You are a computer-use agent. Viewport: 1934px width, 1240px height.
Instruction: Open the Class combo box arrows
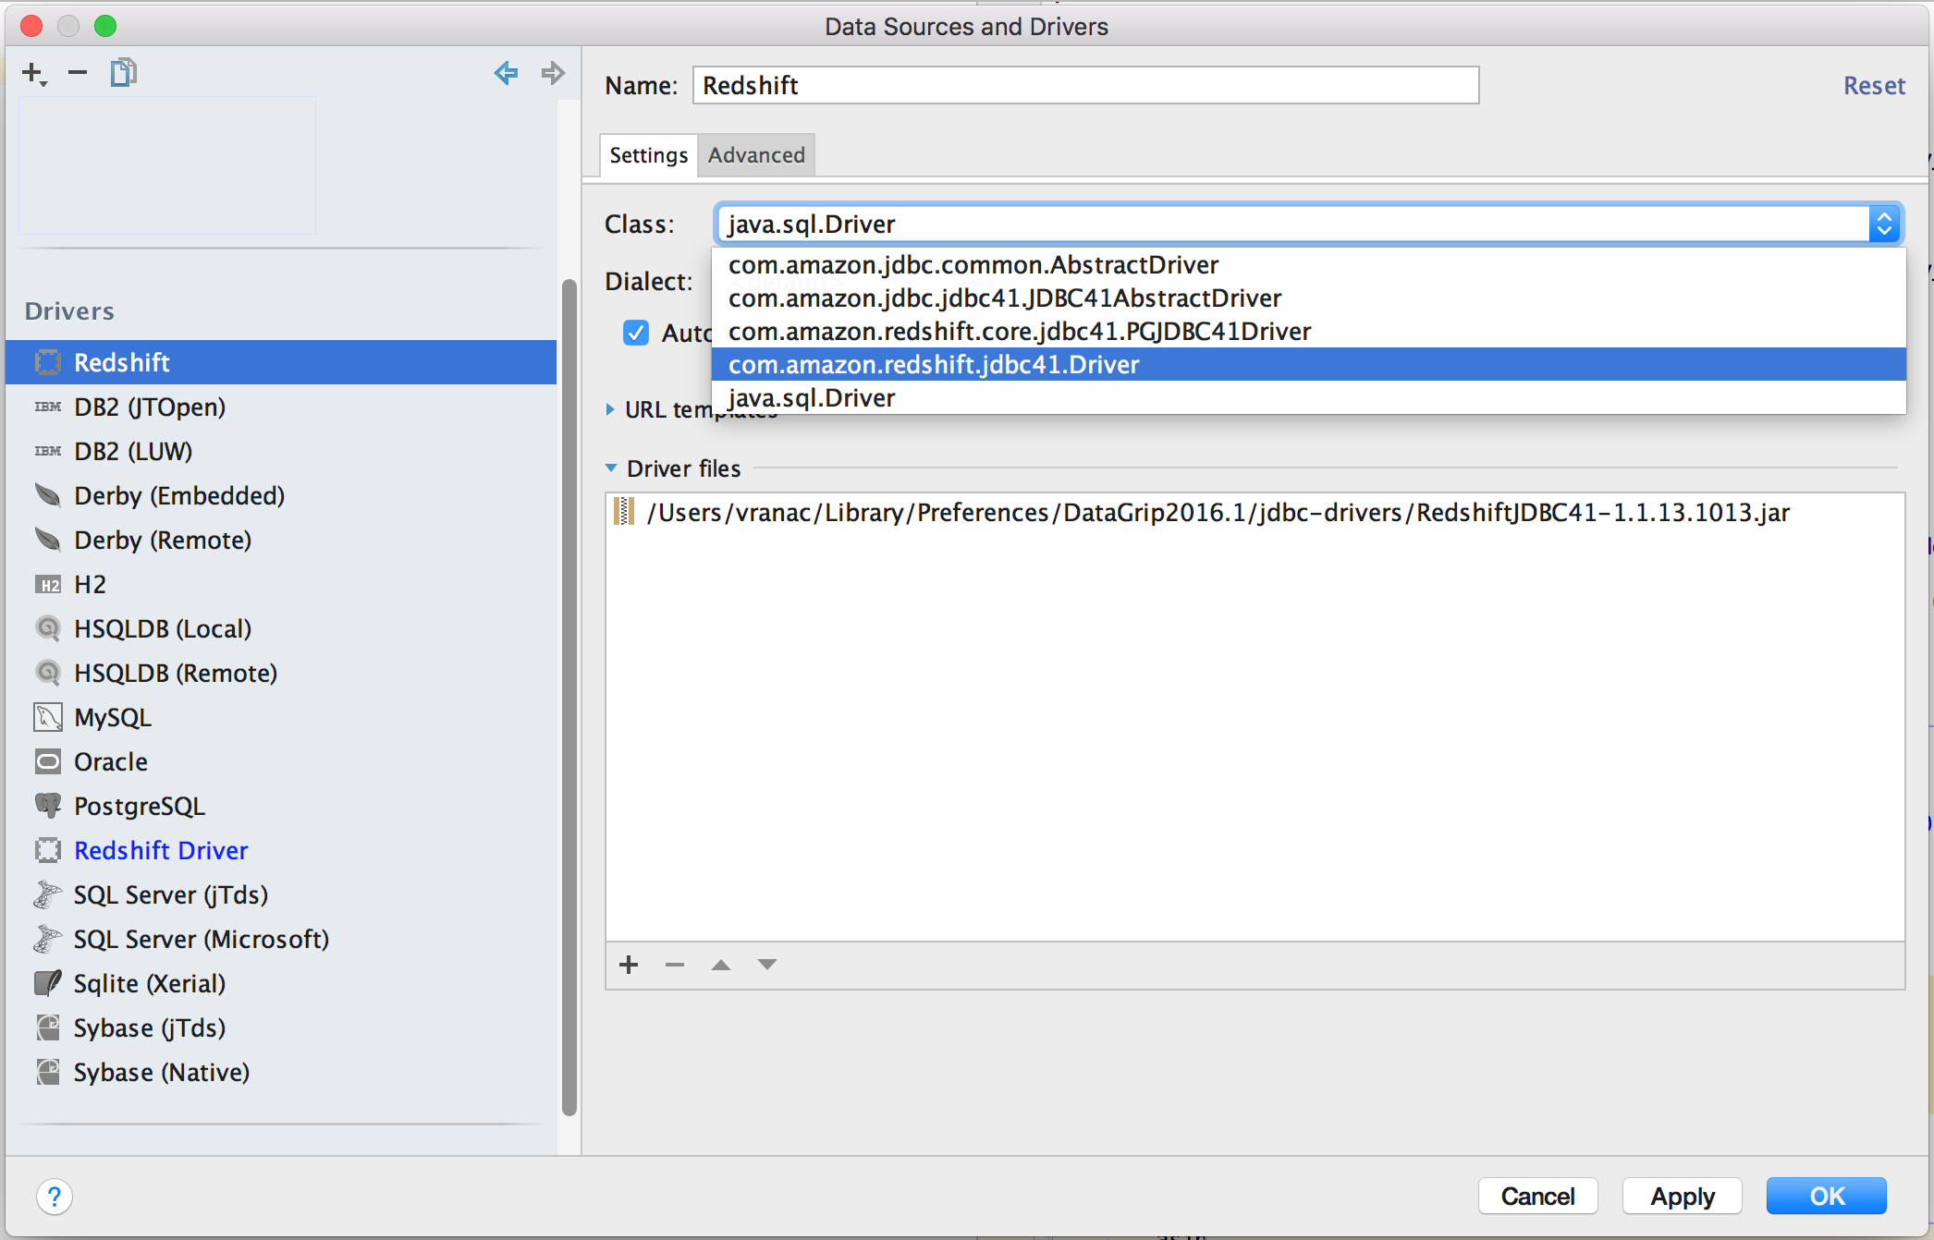1884,224
